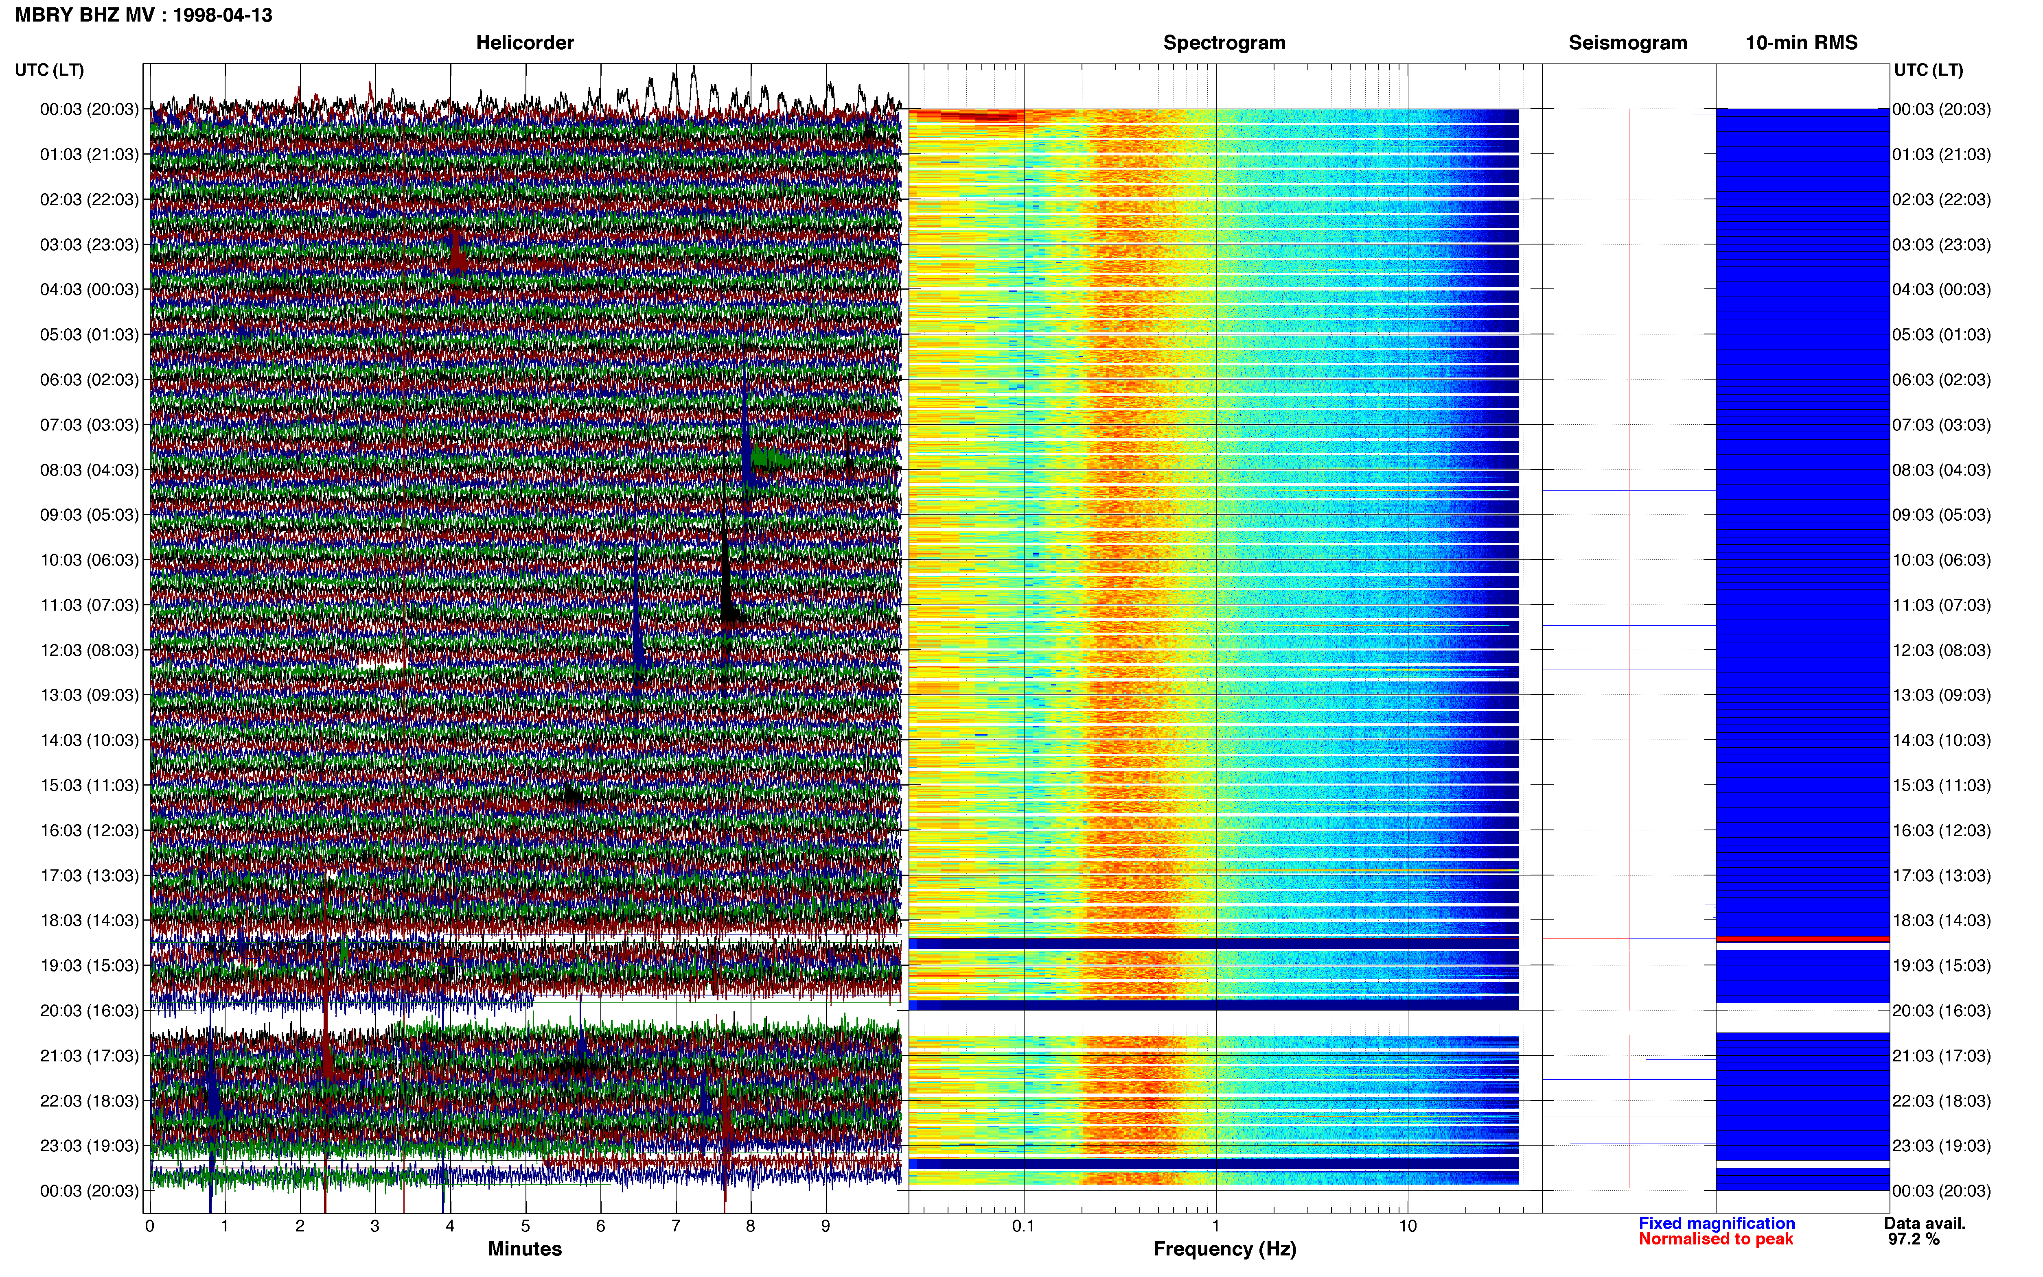Click the 97.2 % data availability value
The image size is (2043, 1277).
[x=1914, y=1239]
